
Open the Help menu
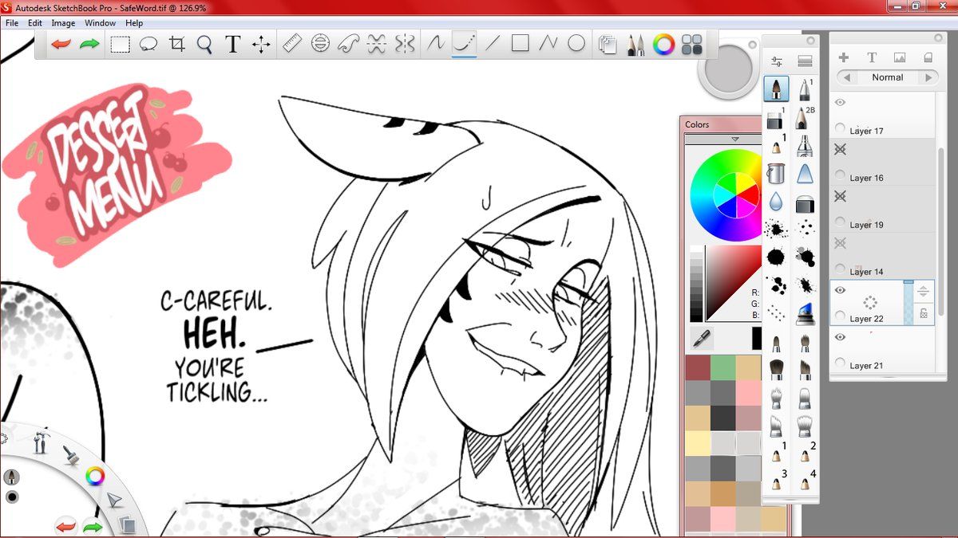coord(134,23)
